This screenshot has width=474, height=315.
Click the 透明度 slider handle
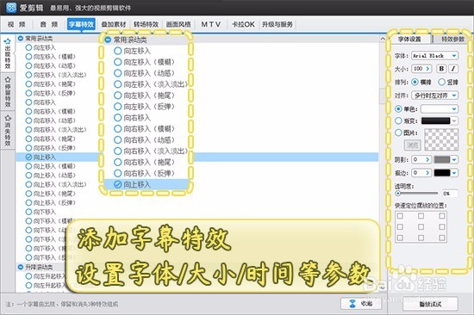tap(398, 193)
